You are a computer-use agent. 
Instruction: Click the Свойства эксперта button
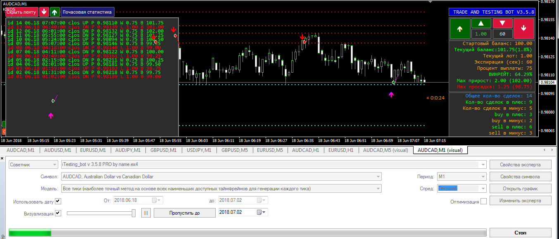520,165
